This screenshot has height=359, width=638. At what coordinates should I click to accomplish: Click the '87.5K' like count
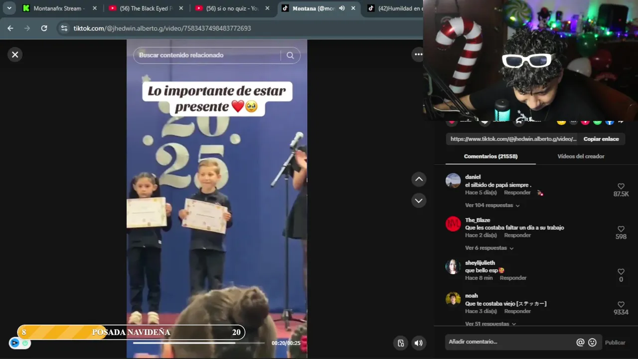[621, 194]
